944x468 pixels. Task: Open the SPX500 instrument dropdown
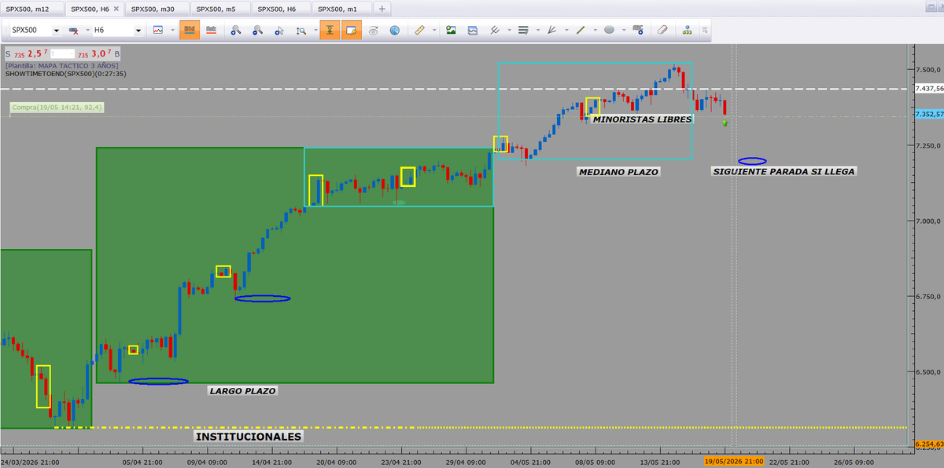57,31
